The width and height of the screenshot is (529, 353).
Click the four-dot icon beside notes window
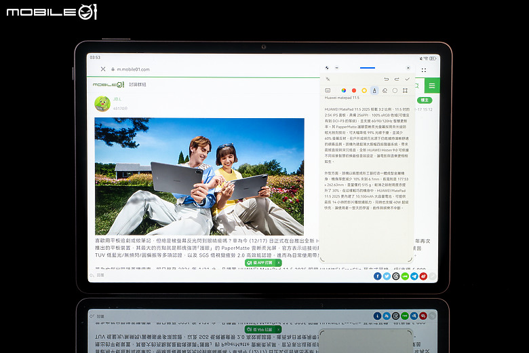(424, 70)
